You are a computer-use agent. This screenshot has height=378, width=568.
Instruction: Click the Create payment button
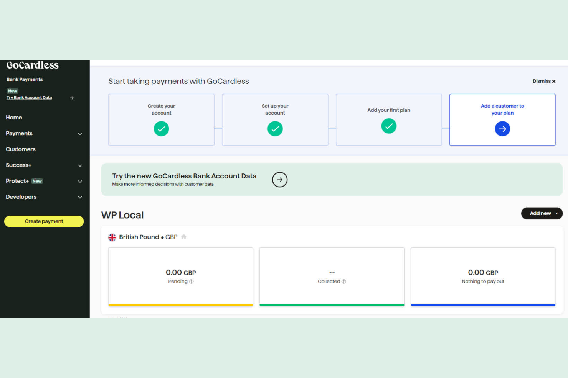pos(43,221)
